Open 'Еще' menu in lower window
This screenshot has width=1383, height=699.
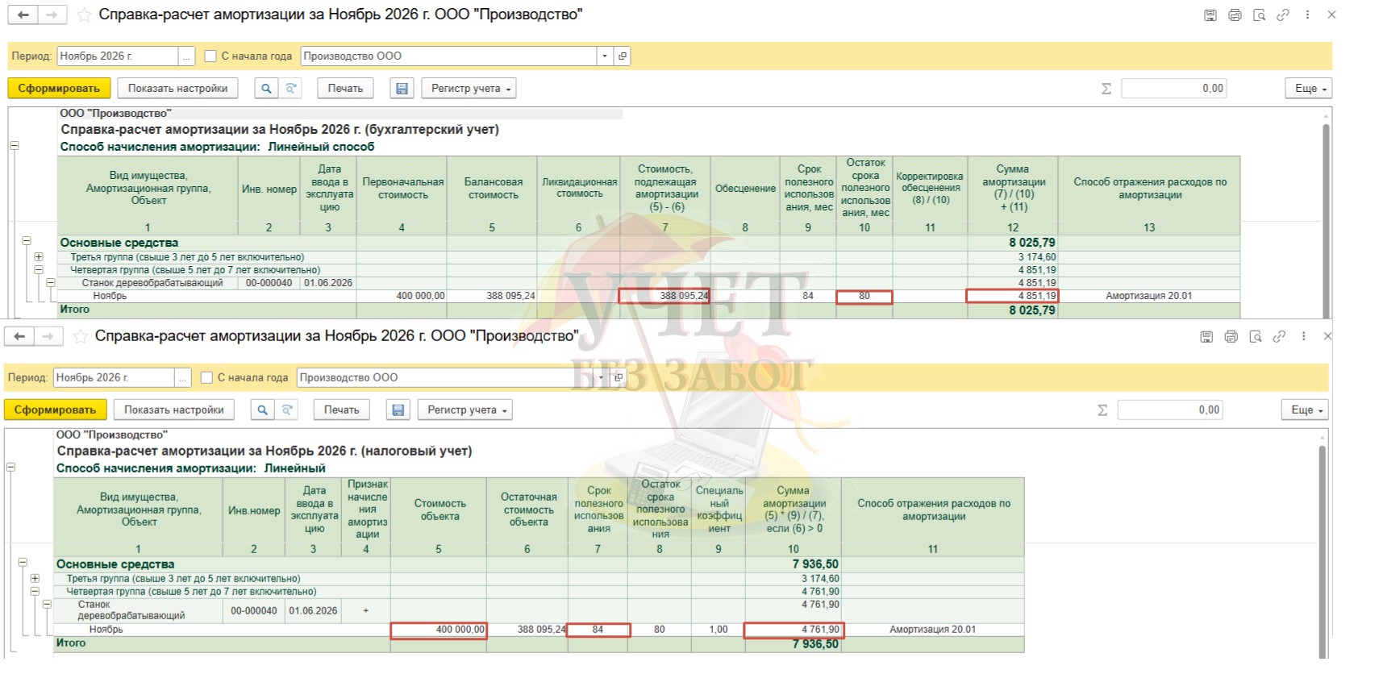coord(1305,410)
